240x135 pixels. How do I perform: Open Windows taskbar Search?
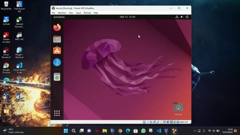[x=73, y=131]
